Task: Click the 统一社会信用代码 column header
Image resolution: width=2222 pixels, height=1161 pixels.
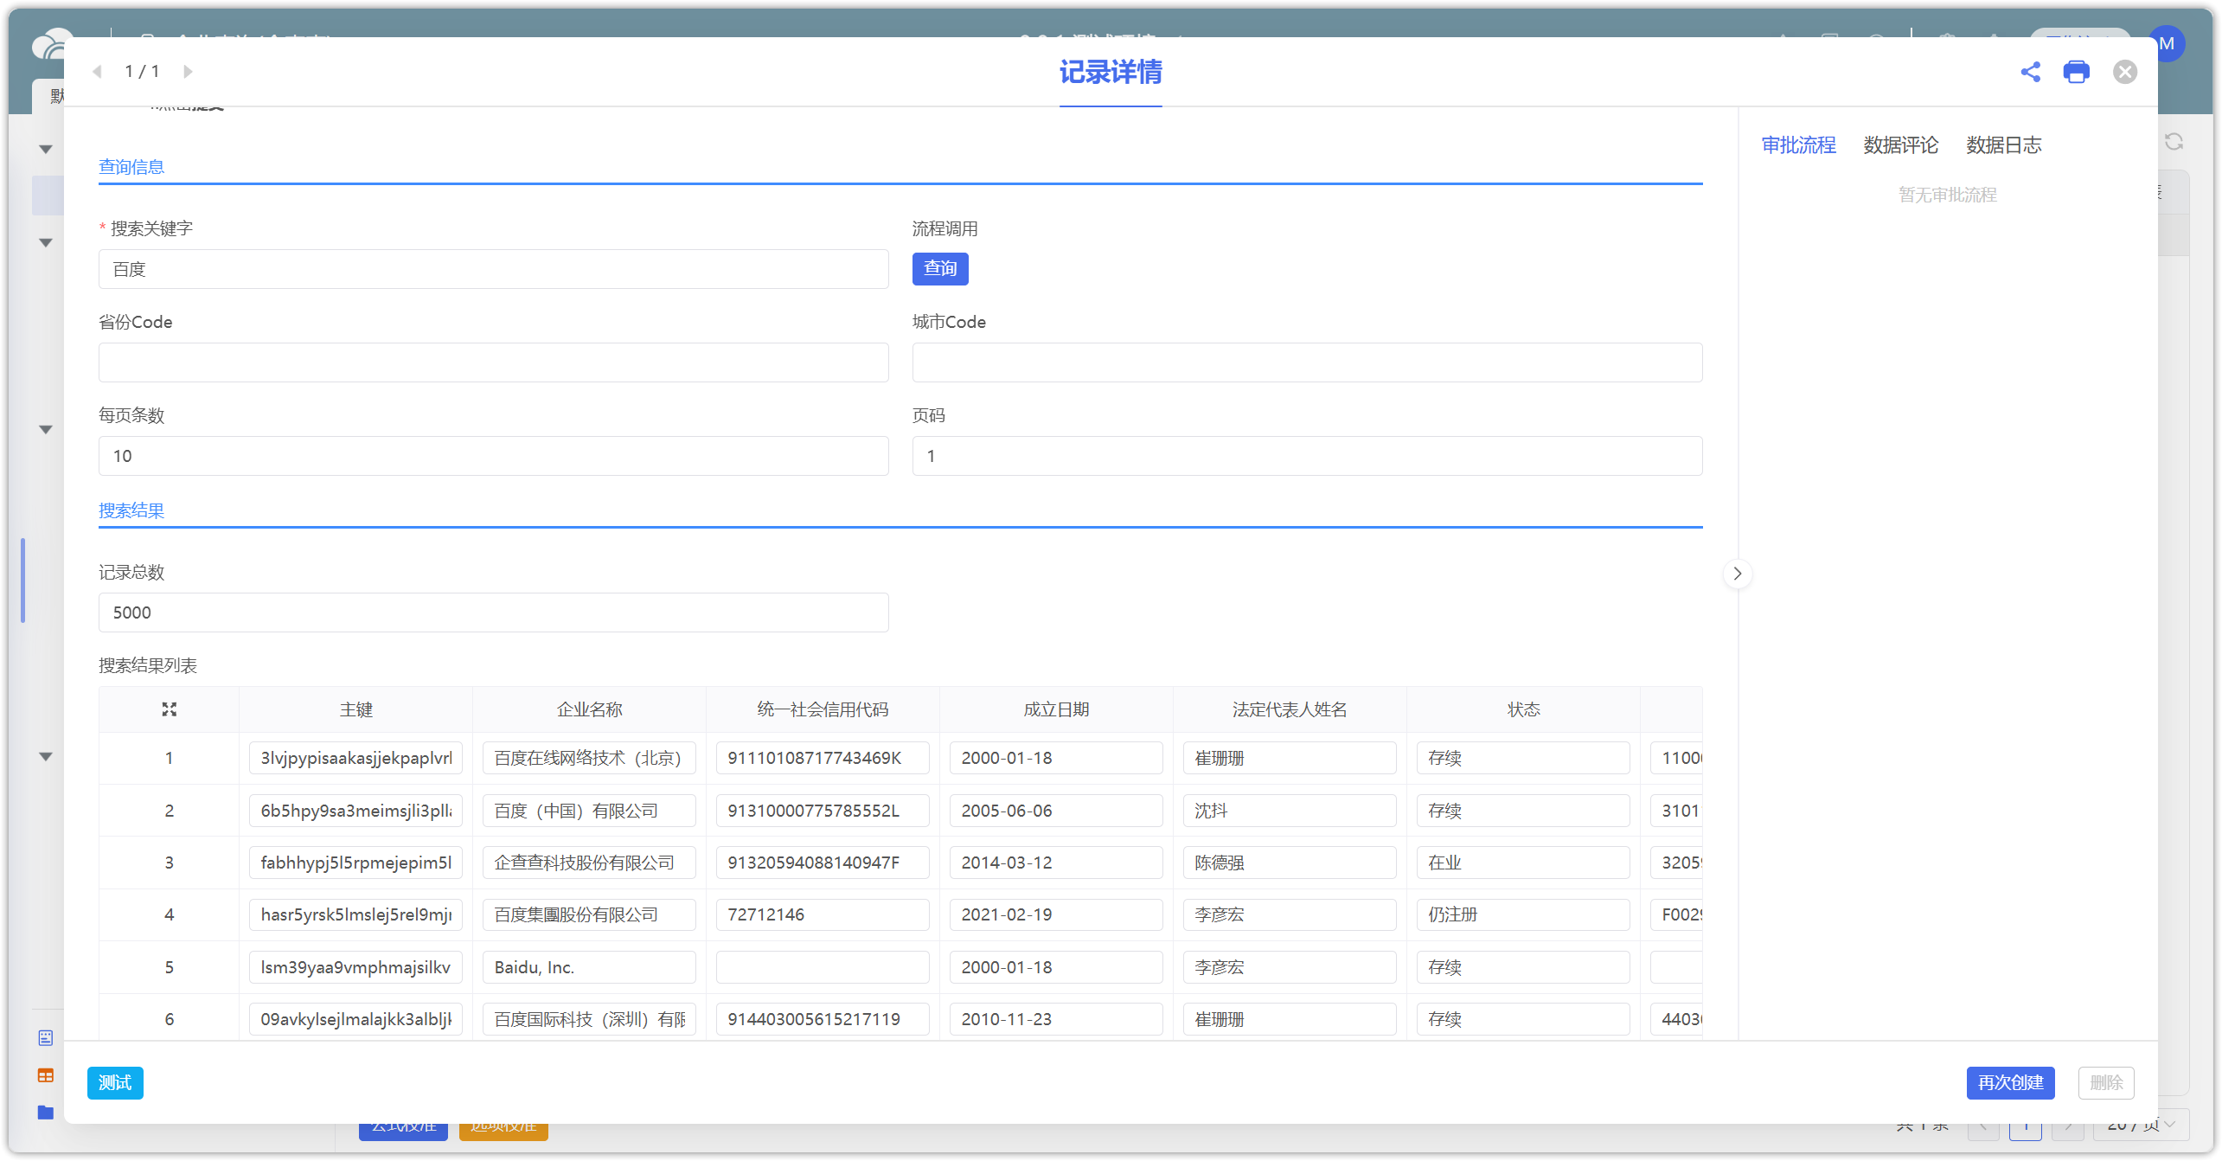Action: pos(823,709)
